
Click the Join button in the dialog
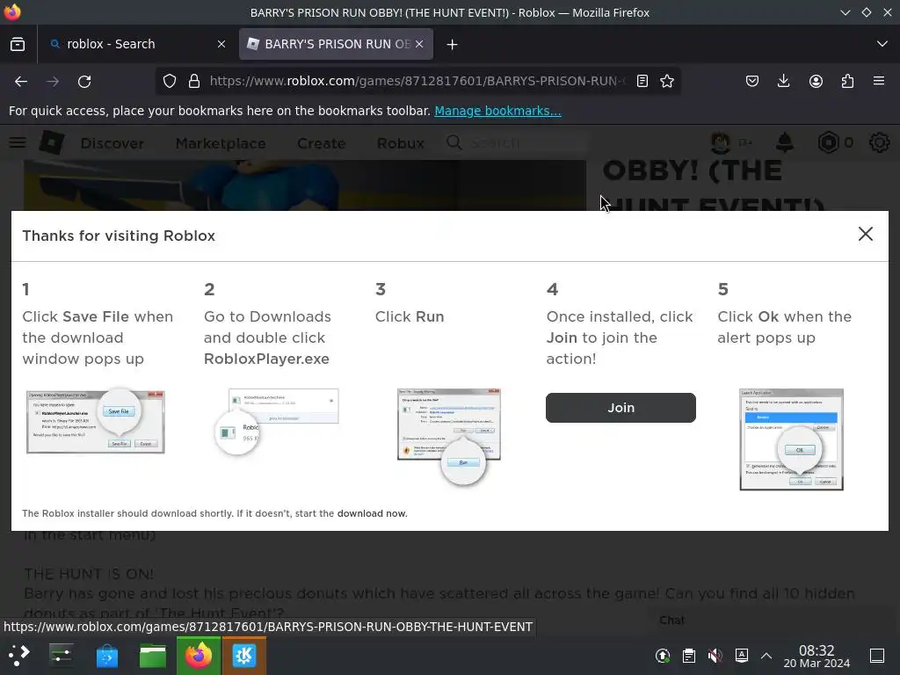coord(621,408)
